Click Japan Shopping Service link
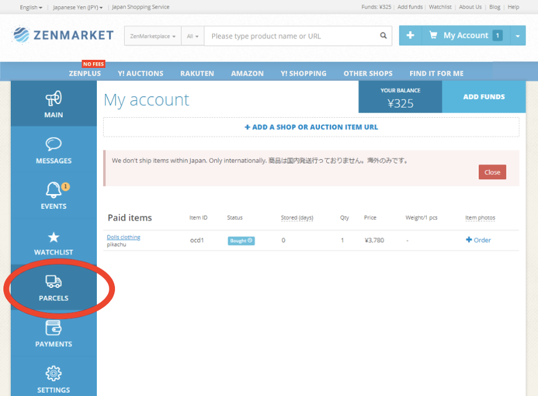Viewport: 538px width, 396px height. click(140, 7)
